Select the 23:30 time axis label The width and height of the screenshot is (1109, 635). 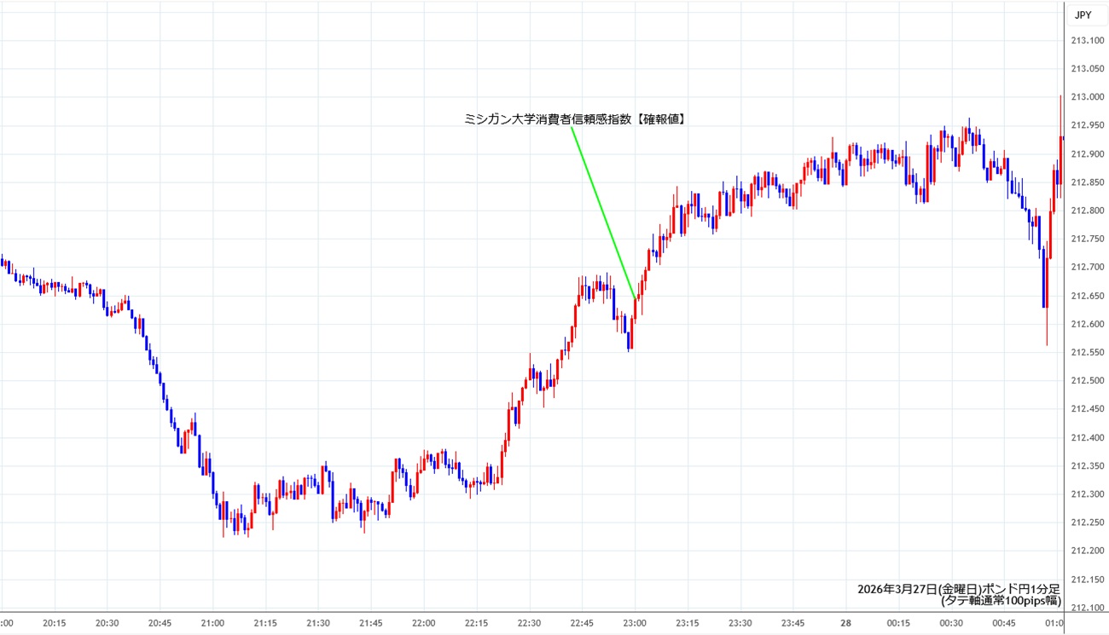(740, 623)
